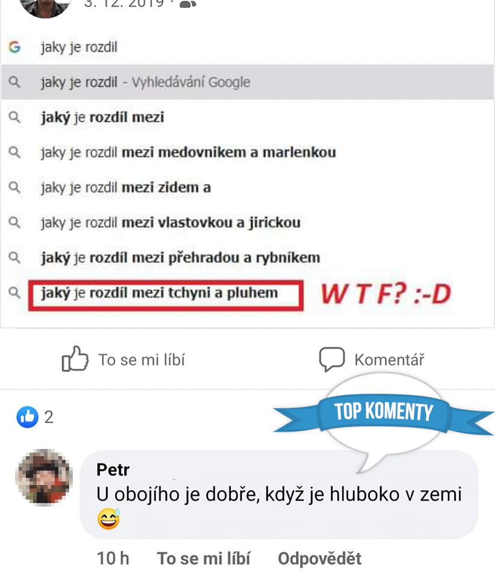Click the laughing emoji in Petr's comment
This screenshot has height=577, width=495.
coord(109,519)
